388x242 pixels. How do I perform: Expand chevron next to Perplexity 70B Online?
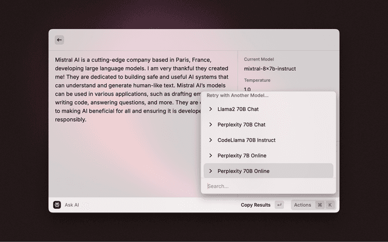click(x=210, y=171)
